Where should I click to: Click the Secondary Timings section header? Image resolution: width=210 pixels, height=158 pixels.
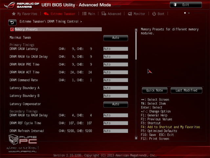[24, 111]
